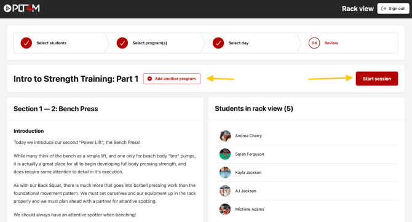The image size is (412, 222).
Task: Select the Sarah Ferguson name
Action: pyautogui.click(x=250, y=154)
